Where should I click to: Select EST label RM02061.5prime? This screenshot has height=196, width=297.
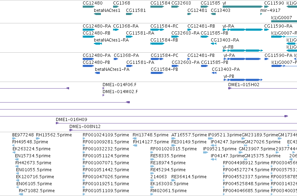tap(168, 191)
